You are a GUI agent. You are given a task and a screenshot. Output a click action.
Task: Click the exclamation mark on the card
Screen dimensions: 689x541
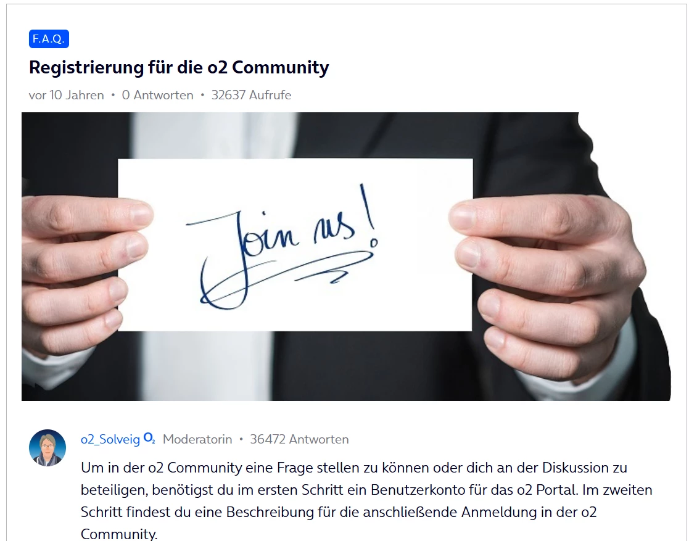pyautogui.click(x=369, y=215)
